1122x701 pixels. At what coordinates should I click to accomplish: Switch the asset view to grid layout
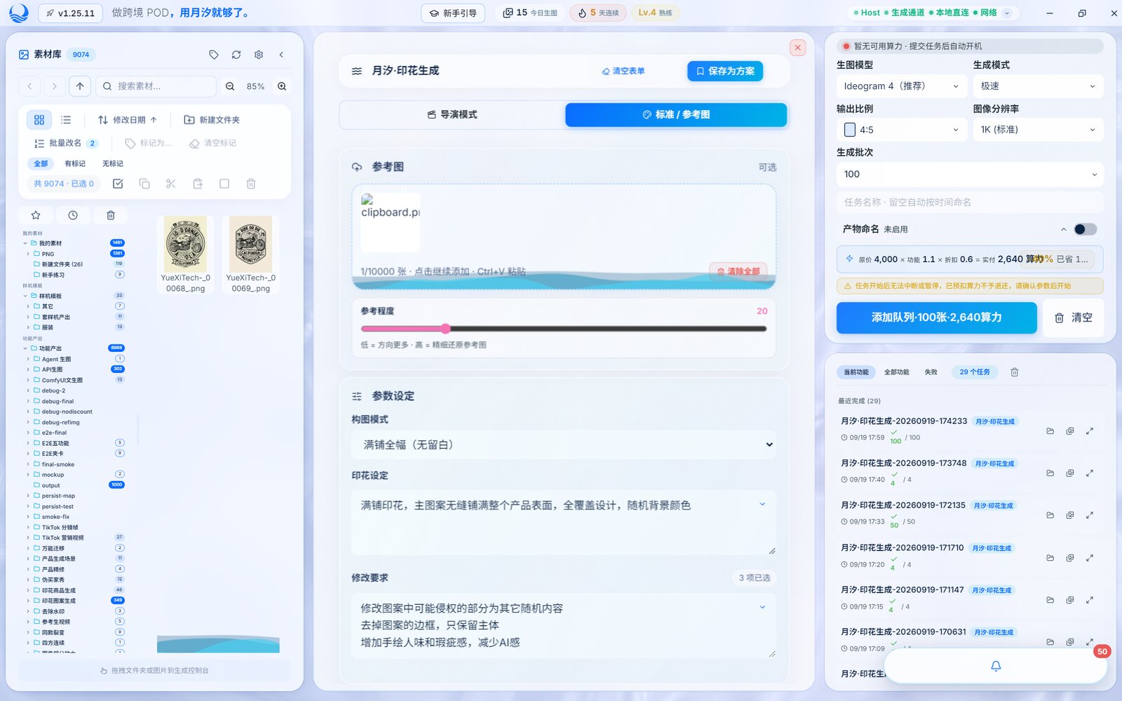pos(39,120)
